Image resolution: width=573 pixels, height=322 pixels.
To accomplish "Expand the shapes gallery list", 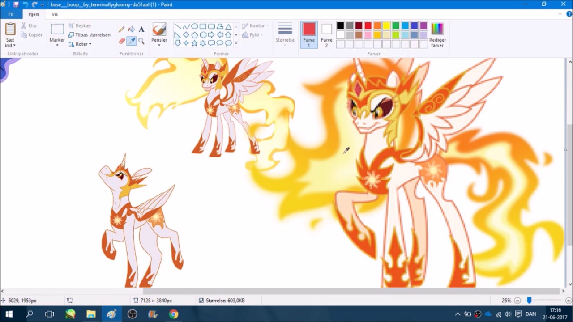I will (x=236, y=43).
